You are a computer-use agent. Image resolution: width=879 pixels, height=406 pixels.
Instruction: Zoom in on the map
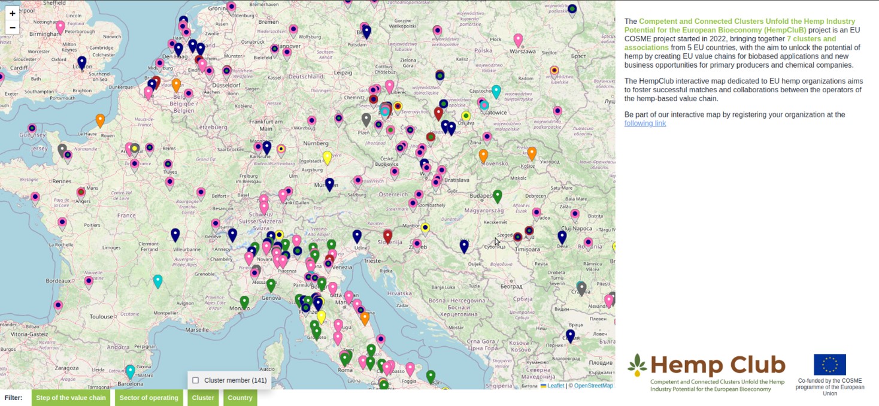coord(13,13)
